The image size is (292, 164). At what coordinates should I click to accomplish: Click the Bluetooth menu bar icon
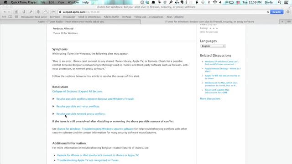pos(209,2)
